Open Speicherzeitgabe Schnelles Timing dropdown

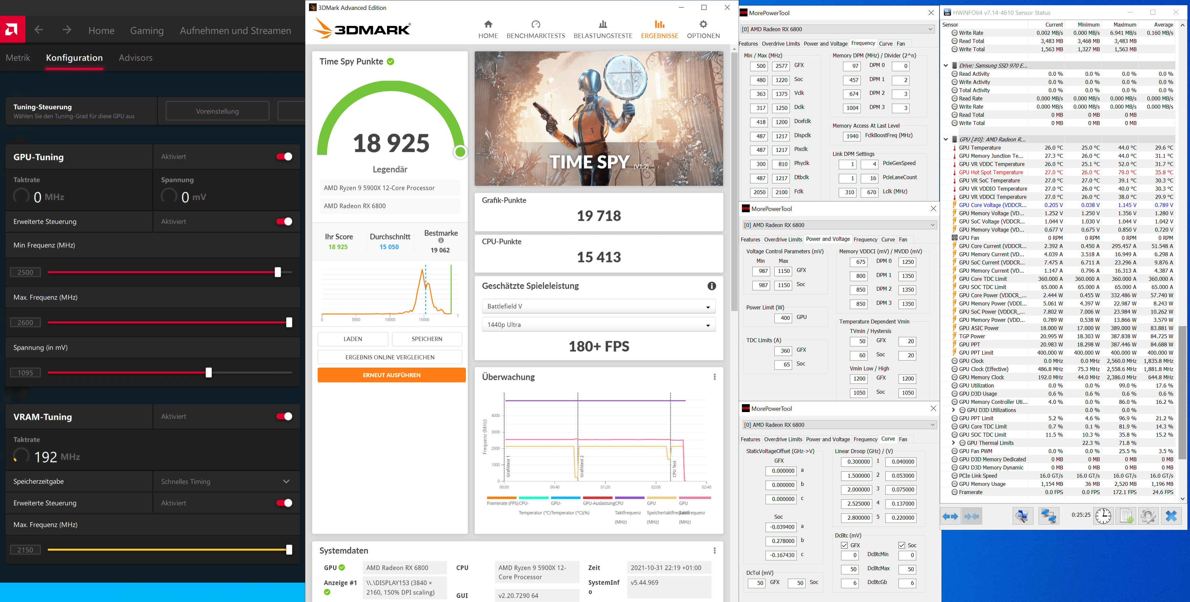[x=226, y=482]
